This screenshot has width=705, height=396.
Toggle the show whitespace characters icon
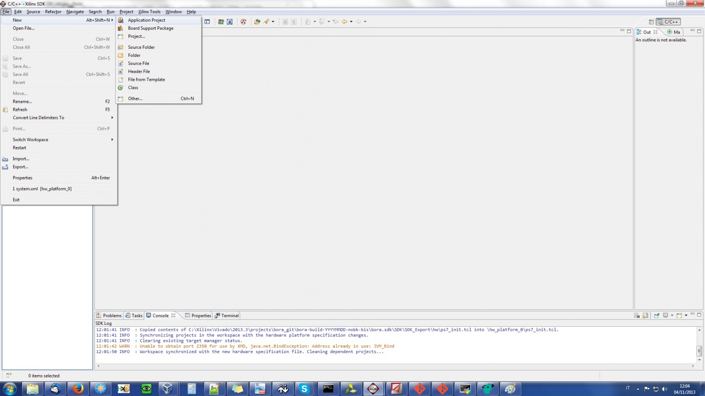pyautogui.click(x=294, y=22)
